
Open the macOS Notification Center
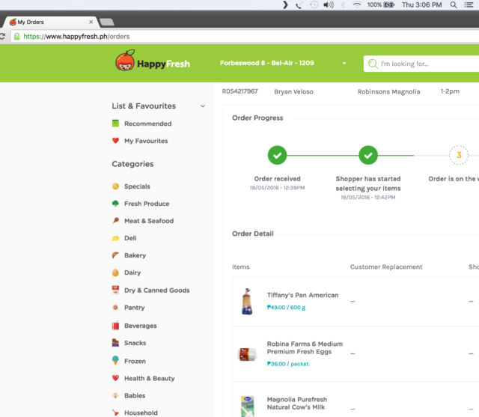[x=469, y=5]
